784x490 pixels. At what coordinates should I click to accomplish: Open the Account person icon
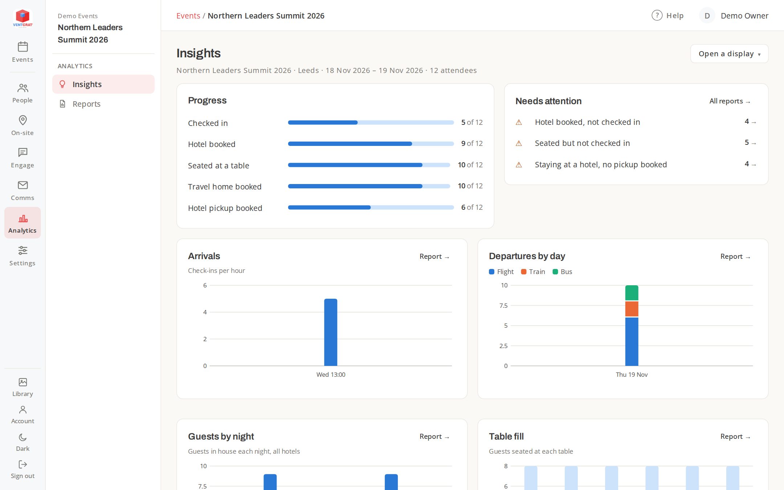(x=23, y=410)
